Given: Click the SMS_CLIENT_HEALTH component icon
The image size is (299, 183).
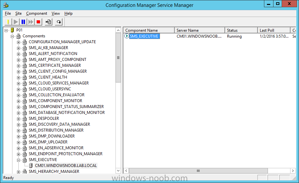Looking at the screenshot, I should coord(25,77).
